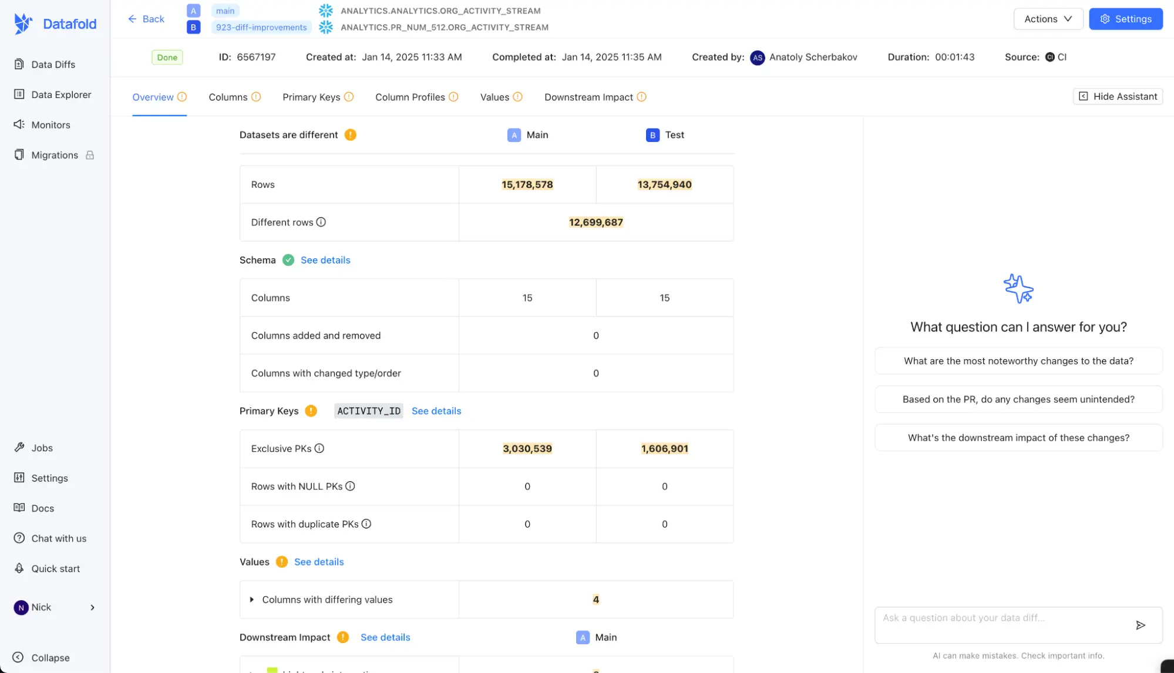
Task: Expand Columns with differing values
Action: pyautogui.click(x=253, y=599)
